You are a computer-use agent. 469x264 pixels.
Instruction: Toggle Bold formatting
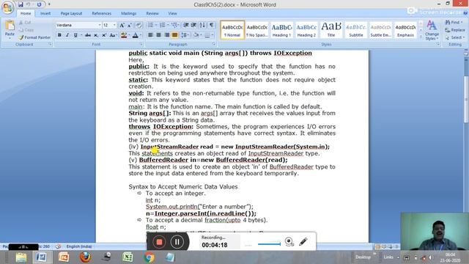(59, 35)
